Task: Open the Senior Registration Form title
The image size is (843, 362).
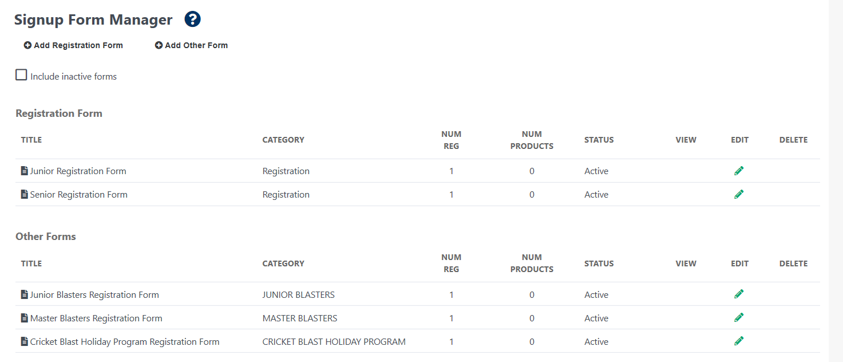Action: tap(78, 195)
